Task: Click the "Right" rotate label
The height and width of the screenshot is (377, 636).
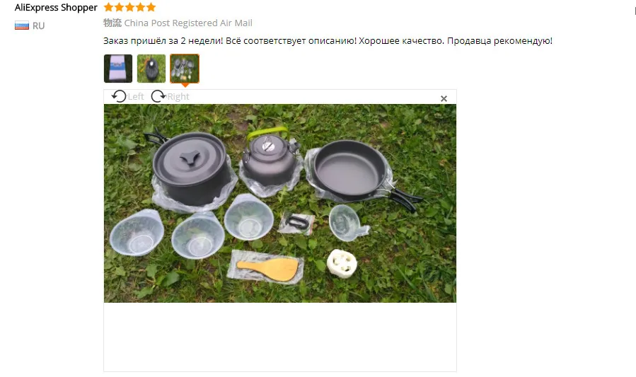Action: point(178,96)
